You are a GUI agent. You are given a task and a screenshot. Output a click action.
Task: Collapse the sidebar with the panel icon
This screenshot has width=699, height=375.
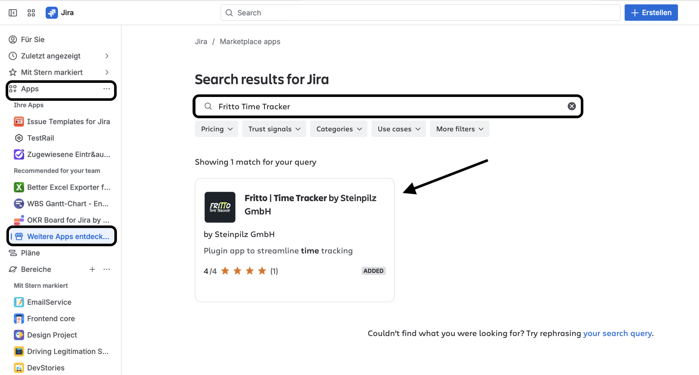tap(13, 13)
